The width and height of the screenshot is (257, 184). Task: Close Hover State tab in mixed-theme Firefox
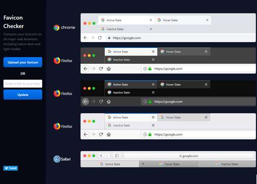(x=206, y=52)
